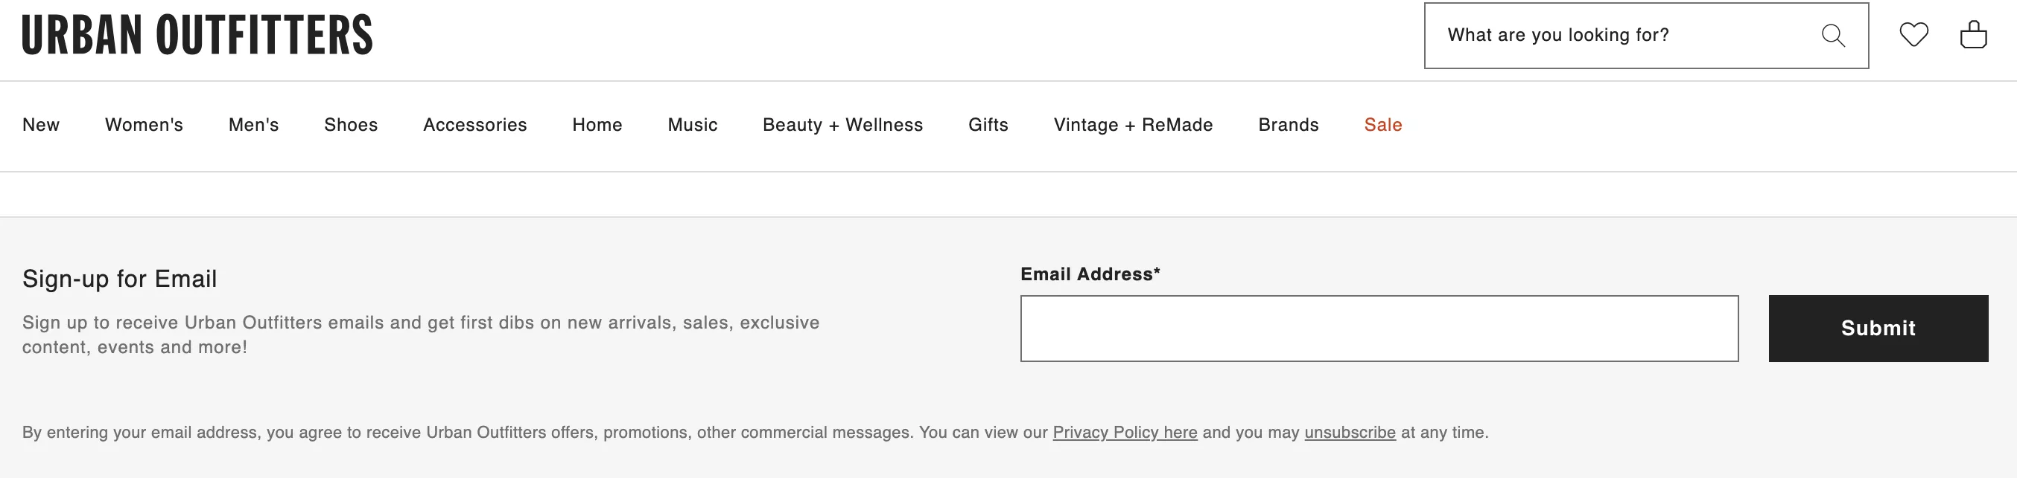Open the Women's category
Screen dimensions: 2017x478
tap(144, 125)
